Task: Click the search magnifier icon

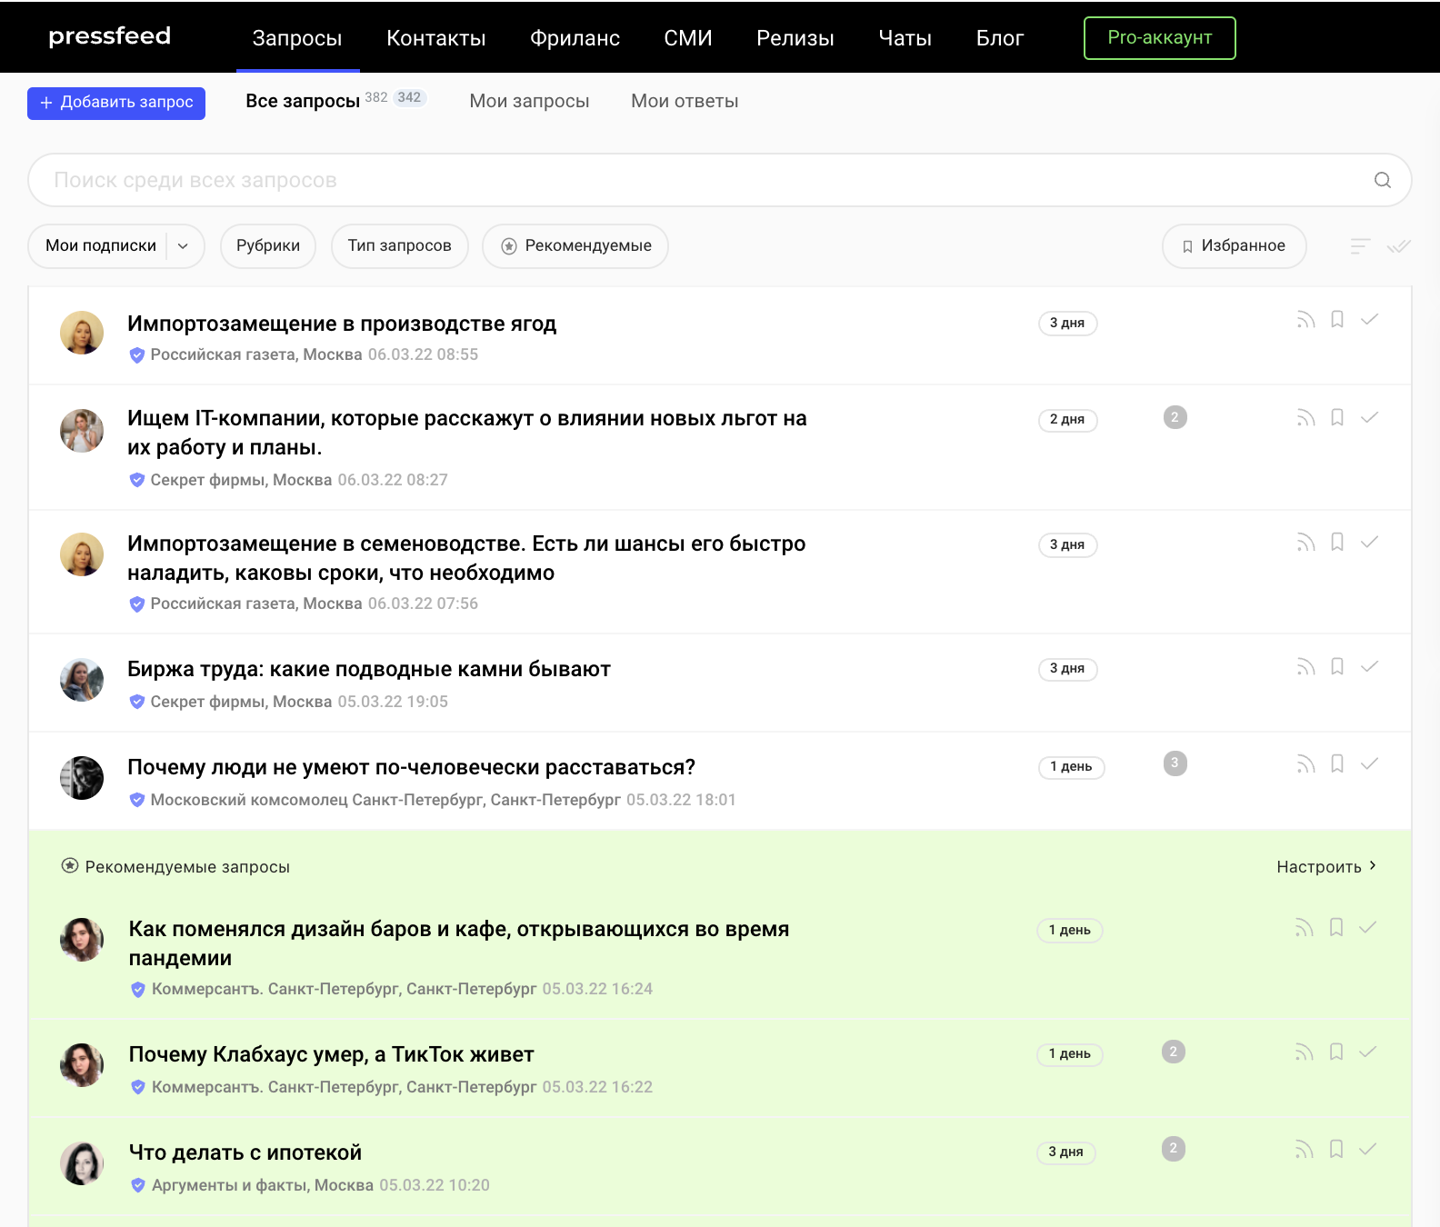Action: pos(1382,180)
